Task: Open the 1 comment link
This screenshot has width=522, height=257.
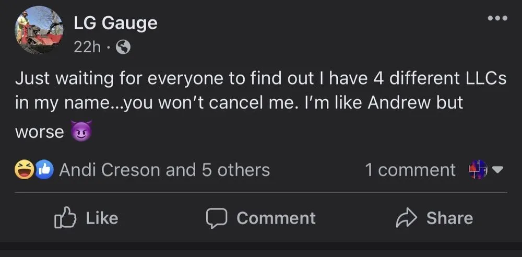Action: click(410, 170)
